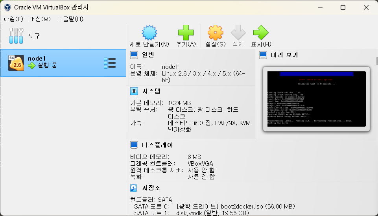Screen dimensions: 378x216
Task: Open the 저장소 section header link
Action: [151, 188]
